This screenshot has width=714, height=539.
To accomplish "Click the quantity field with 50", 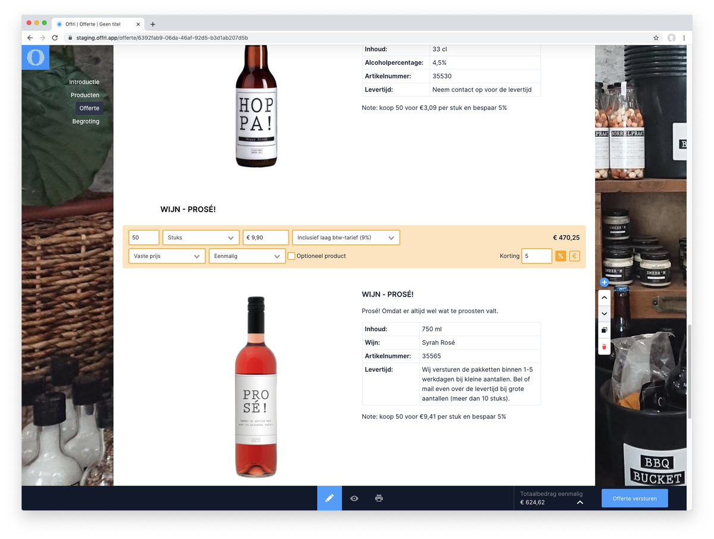I will tap(144, 238).
